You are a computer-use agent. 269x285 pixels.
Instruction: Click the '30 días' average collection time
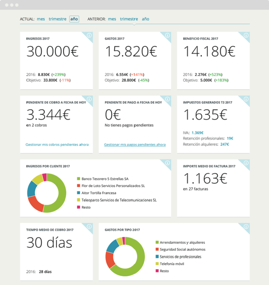coord(49,242)
